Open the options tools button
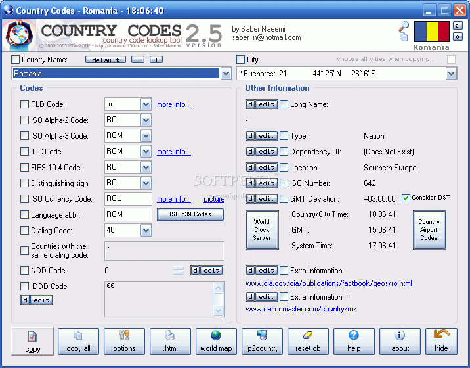 pyautogui.click(x=124, y=342)
